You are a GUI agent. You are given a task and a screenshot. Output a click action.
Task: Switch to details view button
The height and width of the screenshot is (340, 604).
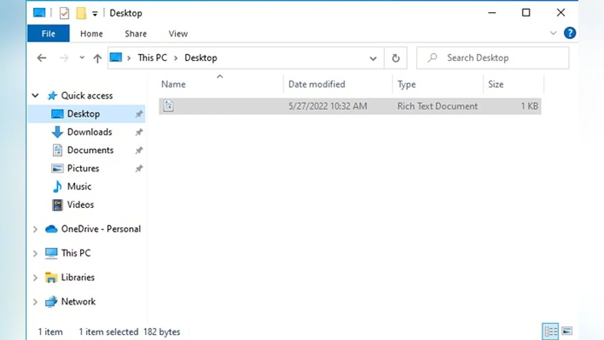[x=551, y=331]
